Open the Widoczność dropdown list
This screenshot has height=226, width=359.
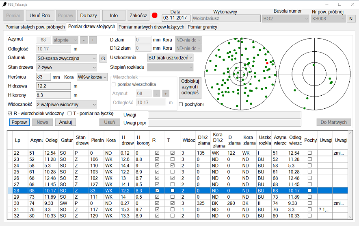click(x=67, y=104)
